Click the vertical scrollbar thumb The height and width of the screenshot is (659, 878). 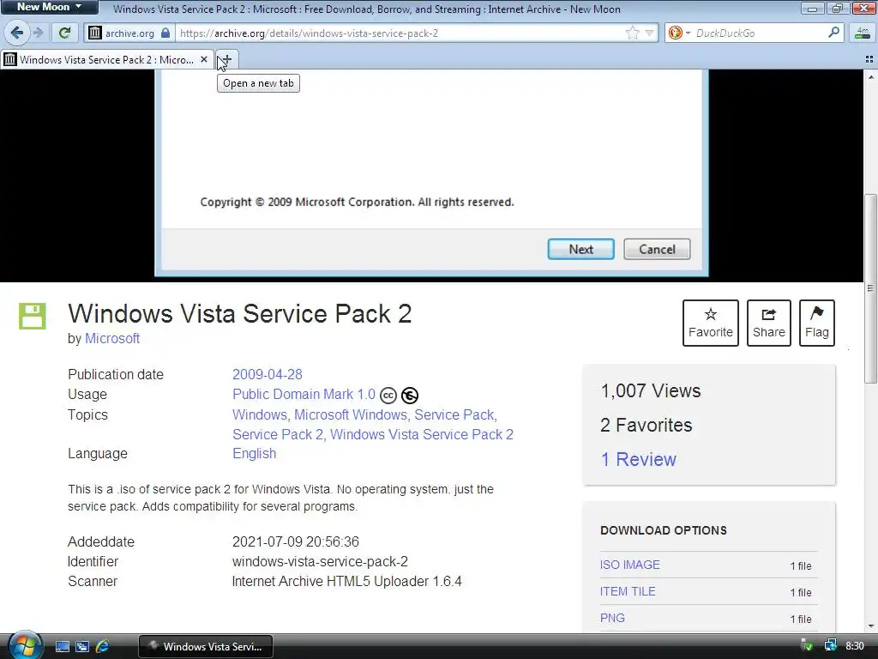(x=870, y=288)
